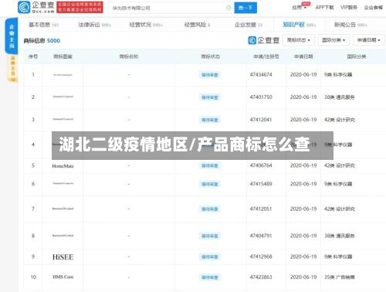This screenshot has height=292, width=386.
Task: Click row number 10 in 序号 column
Action: 33,277
